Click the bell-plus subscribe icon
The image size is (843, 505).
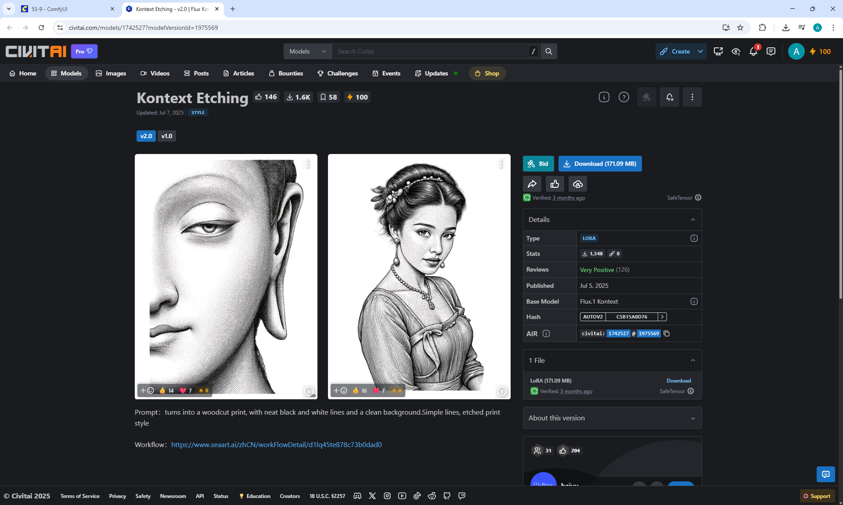point(669,97)
